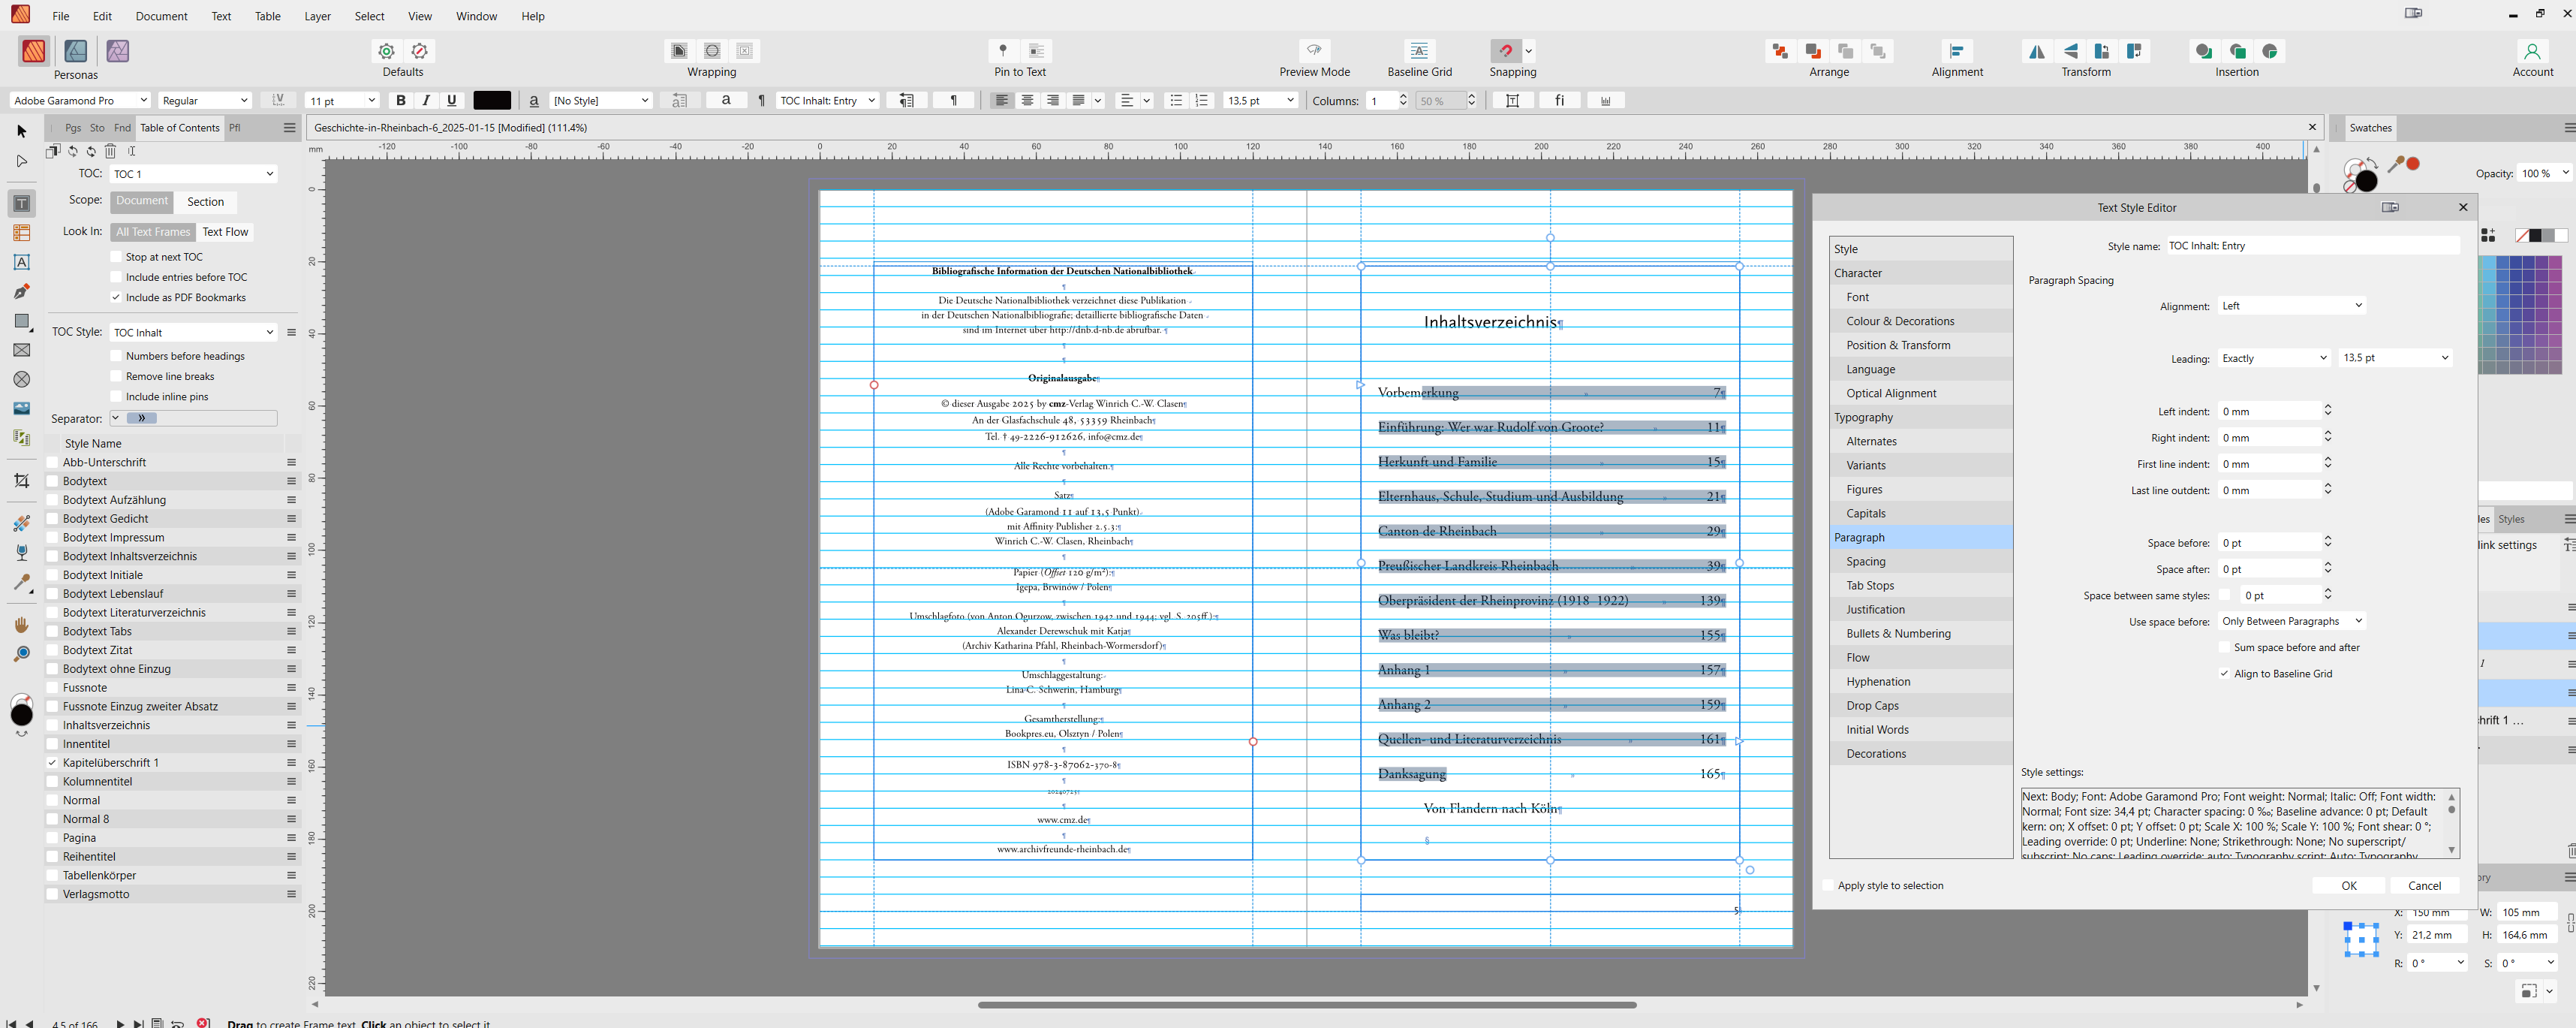Open the Layer menu
Screen dimensions: 2576x1028
point(317,16)
